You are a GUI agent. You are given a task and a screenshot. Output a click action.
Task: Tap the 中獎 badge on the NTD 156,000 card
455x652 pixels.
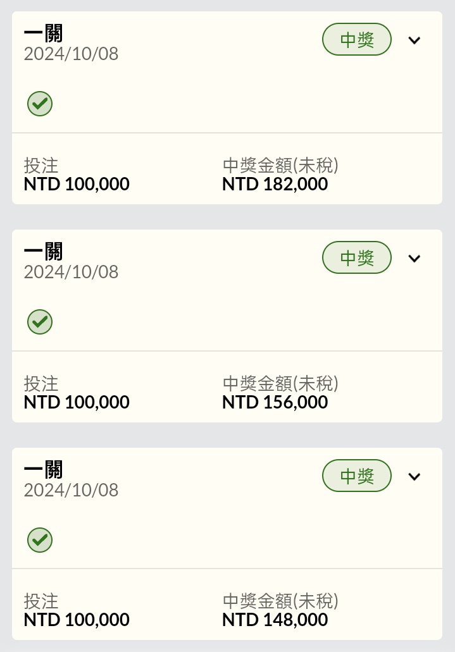(357, 258)
